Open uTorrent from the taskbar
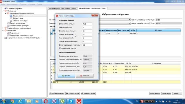This screenshot has height=104, width=185. pos(62,101)
